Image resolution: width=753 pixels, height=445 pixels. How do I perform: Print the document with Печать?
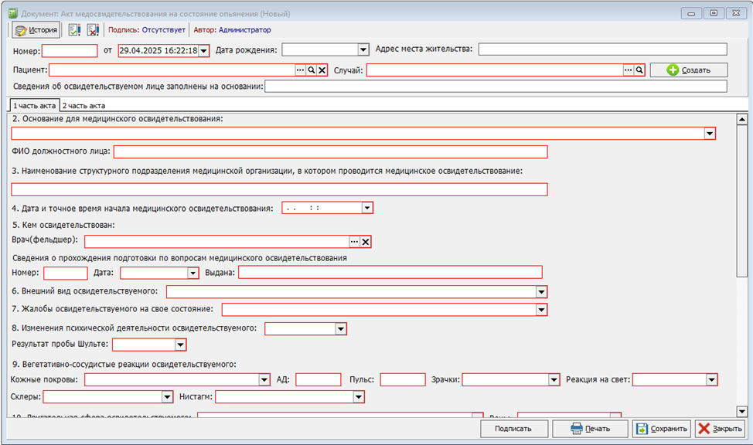tap(590, 429)
